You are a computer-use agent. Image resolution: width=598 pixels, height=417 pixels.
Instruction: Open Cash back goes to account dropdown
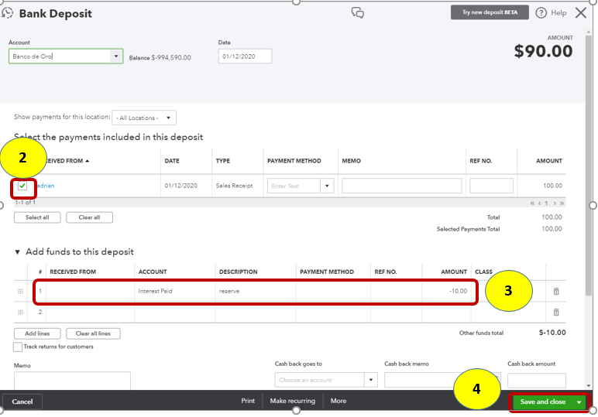pyautogui.click(x=371, y=380)
